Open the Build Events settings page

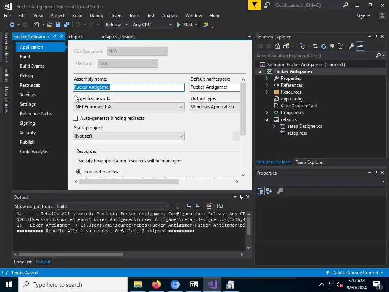point(32,66)
